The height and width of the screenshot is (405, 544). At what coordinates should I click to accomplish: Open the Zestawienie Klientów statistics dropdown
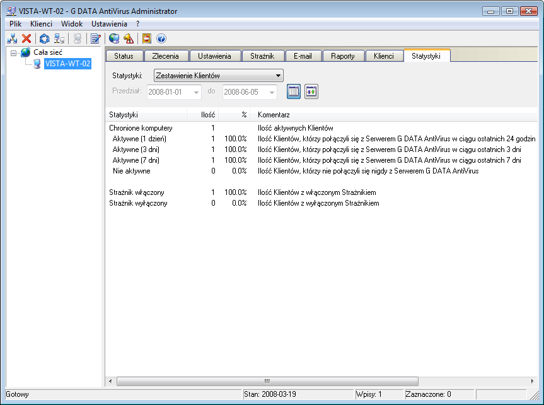coord(218,75)
